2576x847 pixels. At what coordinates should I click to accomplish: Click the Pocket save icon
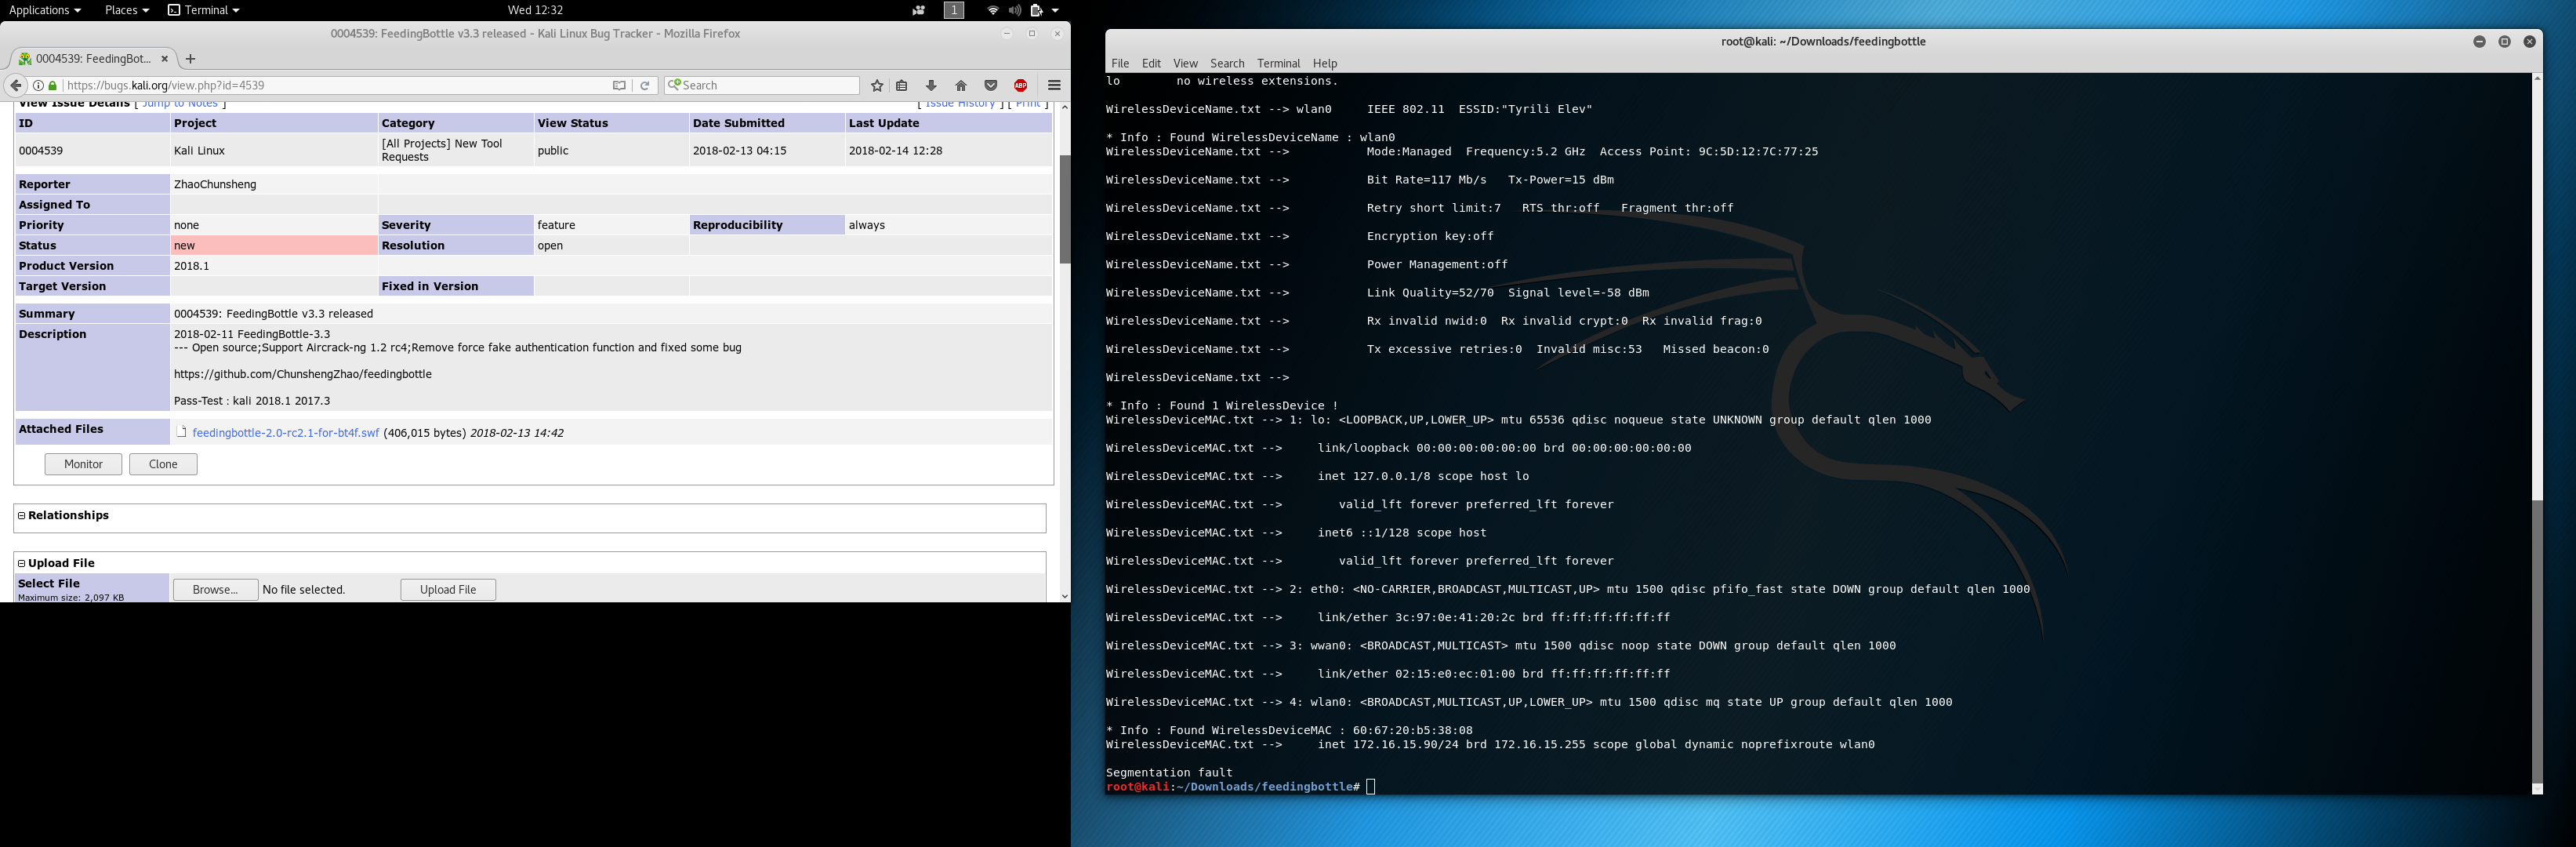991,85
